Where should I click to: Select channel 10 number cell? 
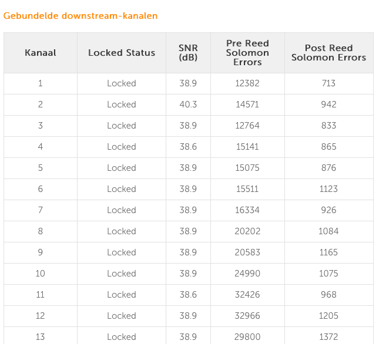41,274
